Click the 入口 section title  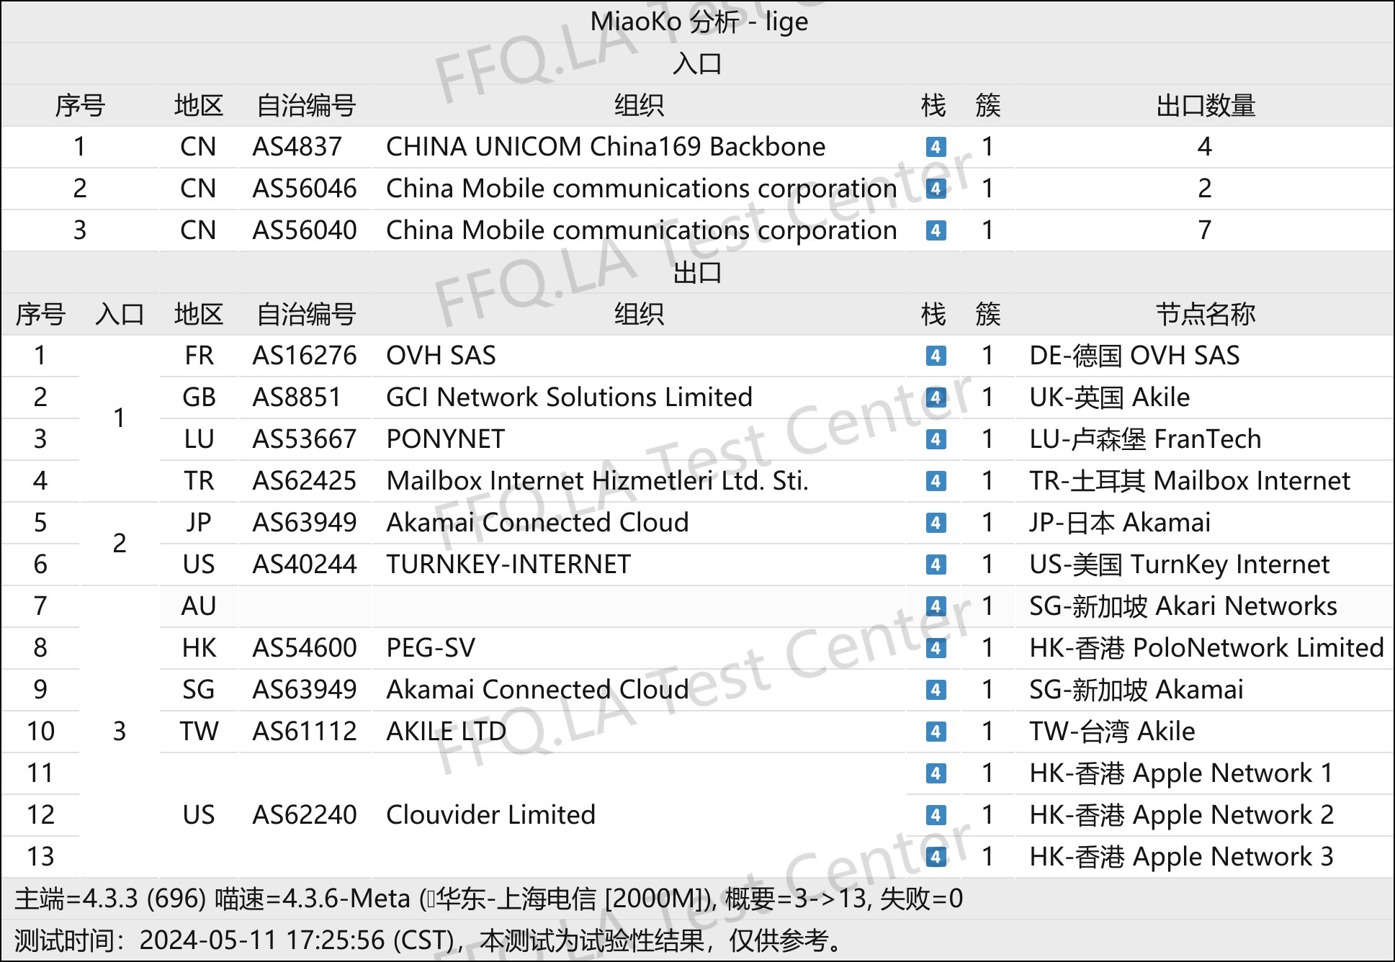pos(697,64)
